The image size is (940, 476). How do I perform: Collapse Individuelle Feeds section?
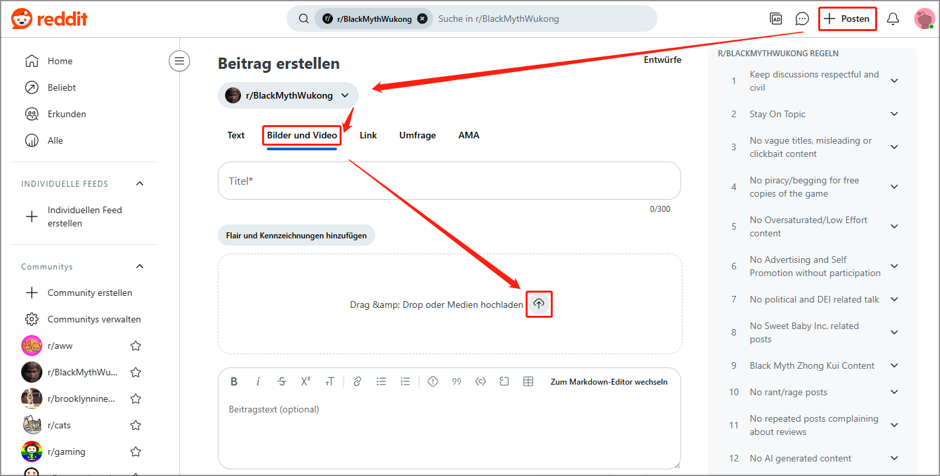point(140,183)
